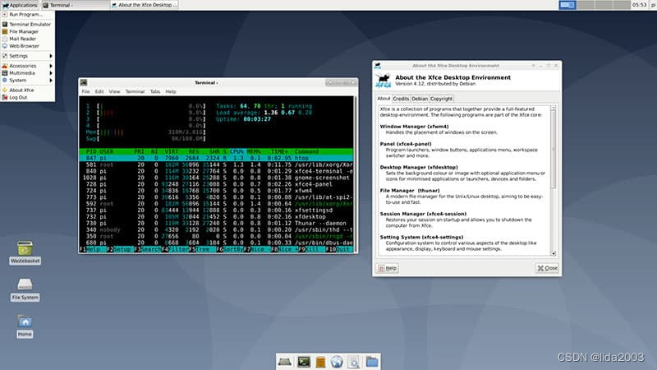Click the CPU% column header in htop
Screen dimensions: 657x370
click(x=237, y=151)
